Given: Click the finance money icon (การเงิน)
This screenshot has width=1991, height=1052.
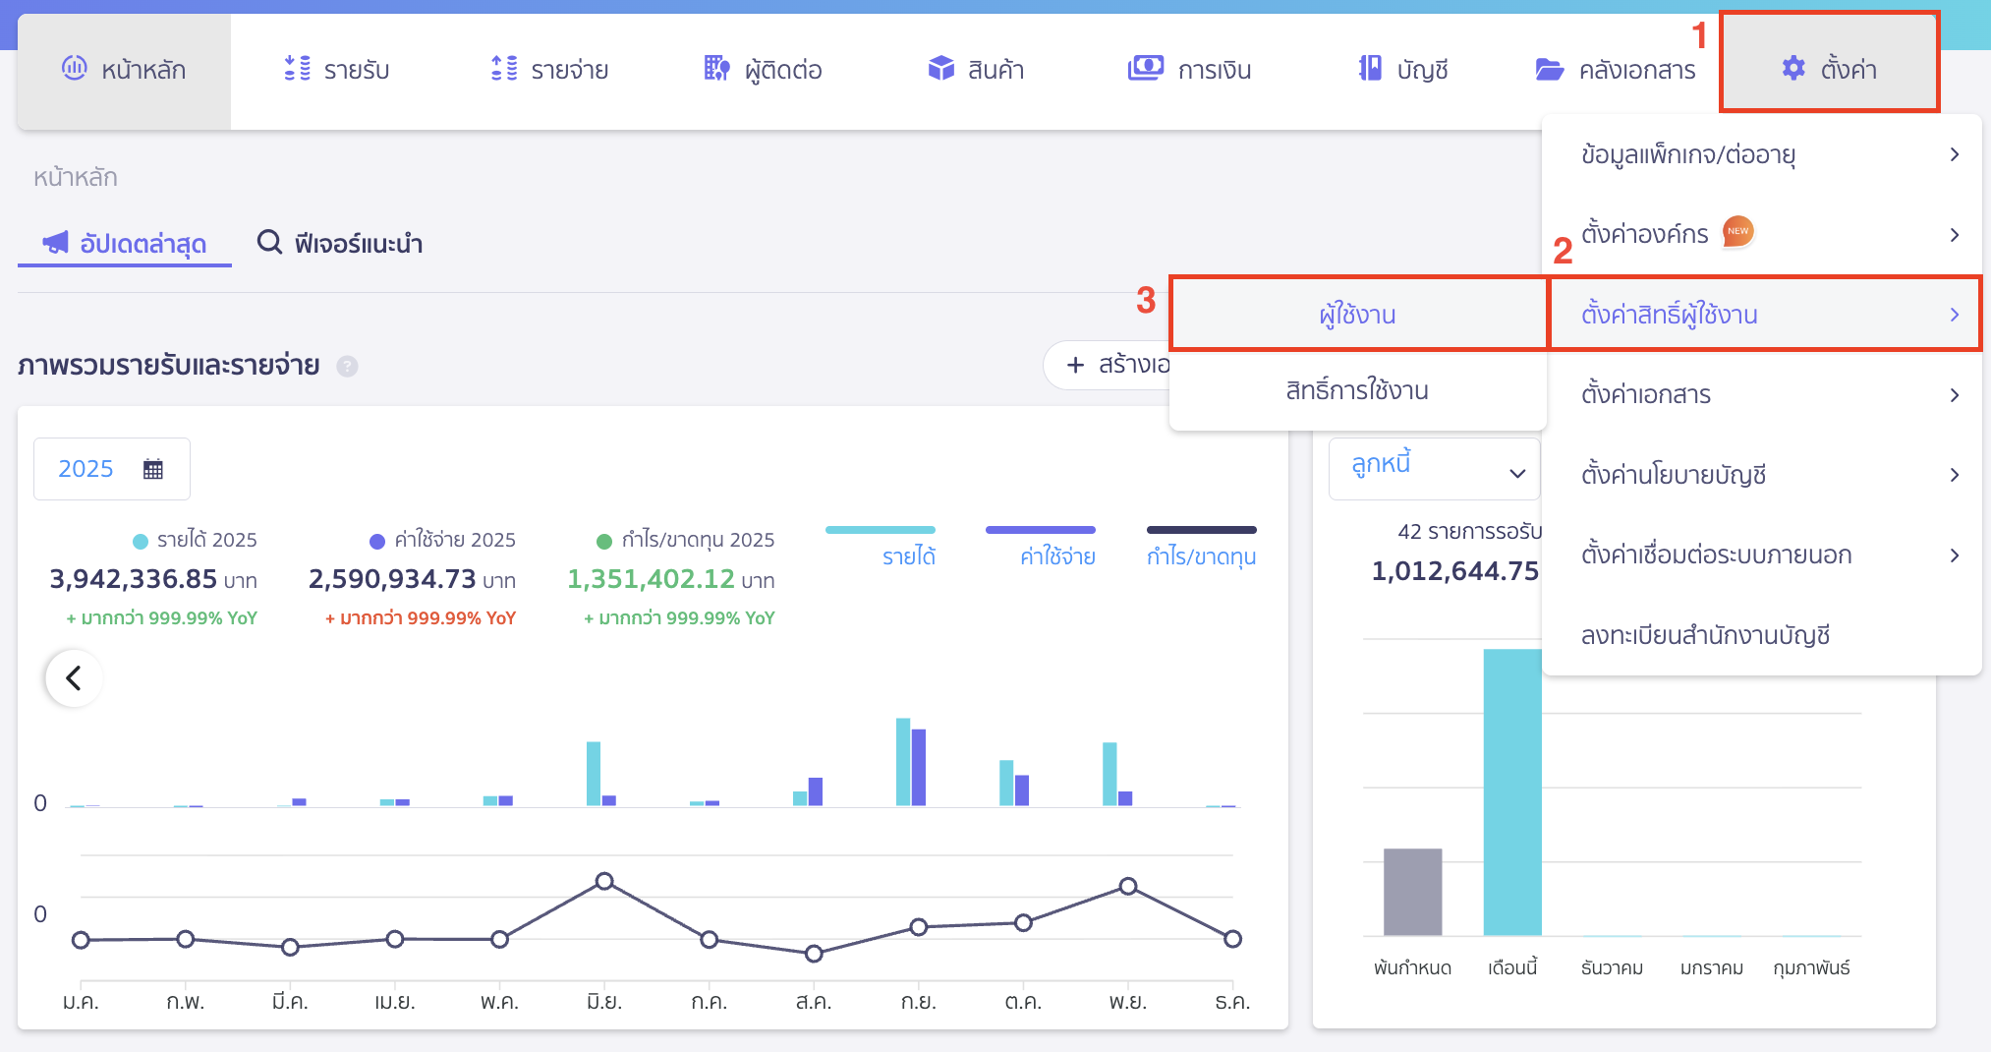Looking at the screenshot, I should pos(1145,69).
